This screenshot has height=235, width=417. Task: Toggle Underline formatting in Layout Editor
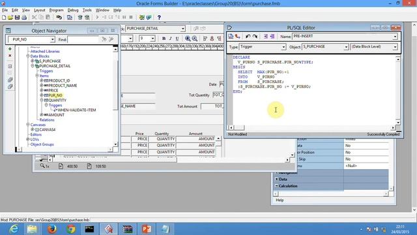[x=177, y=39]
